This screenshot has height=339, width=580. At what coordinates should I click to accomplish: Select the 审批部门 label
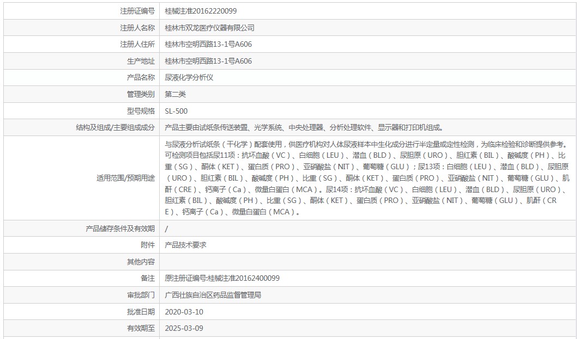141,295
